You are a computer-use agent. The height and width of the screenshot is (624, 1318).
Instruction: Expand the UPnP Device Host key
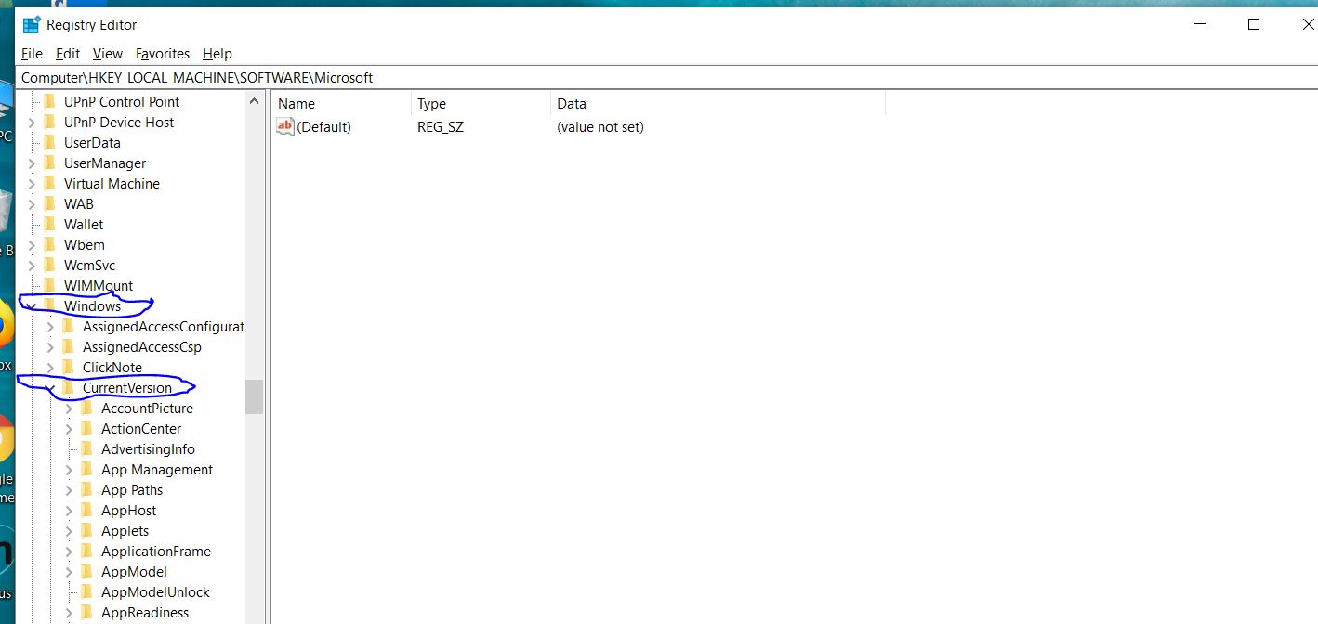coord(32,123)
